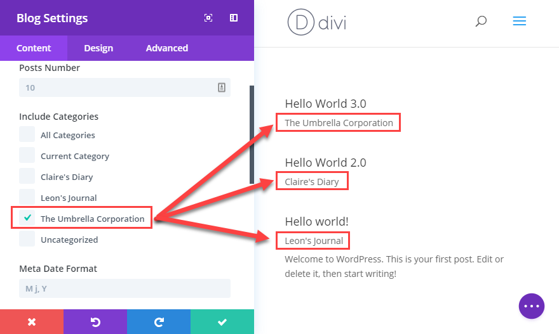Open the Hello World 2.0 post title
Image resolution: width=559 pixels, height=334 pixels.
point(325,162)
